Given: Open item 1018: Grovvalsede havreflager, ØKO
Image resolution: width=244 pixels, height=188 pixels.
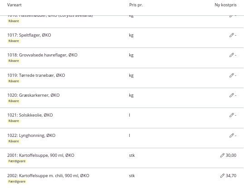Looking at the screenshot, I should tap(42, 55).
